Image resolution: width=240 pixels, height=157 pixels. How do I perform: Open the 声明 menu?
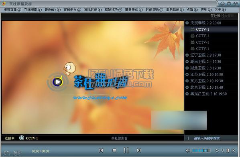pos(206,10)
